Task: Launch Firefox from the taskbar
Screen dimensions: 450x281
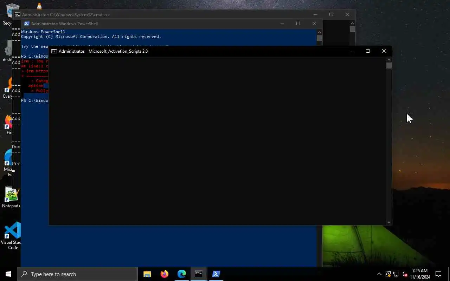Action: point(165,274)
